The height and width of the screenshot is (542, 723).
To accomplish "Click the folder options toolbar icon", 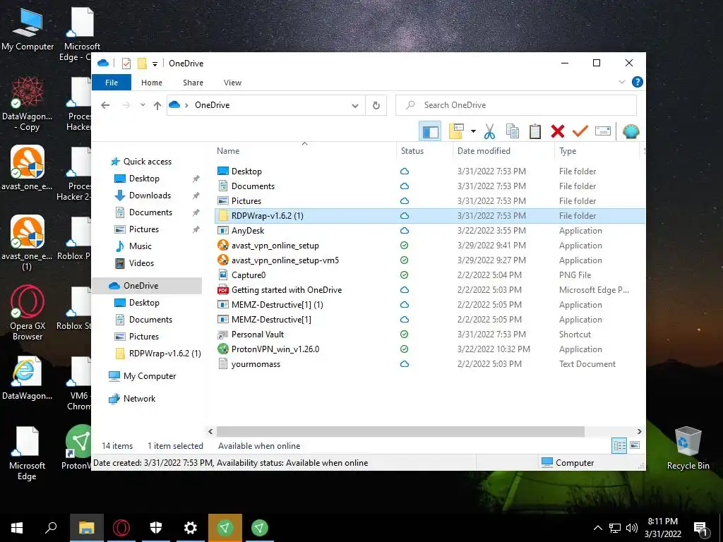I will click(x=456, y=131).
